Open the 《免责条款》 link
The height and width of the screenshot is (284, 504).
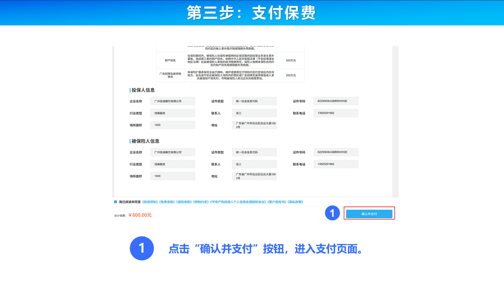167,202
